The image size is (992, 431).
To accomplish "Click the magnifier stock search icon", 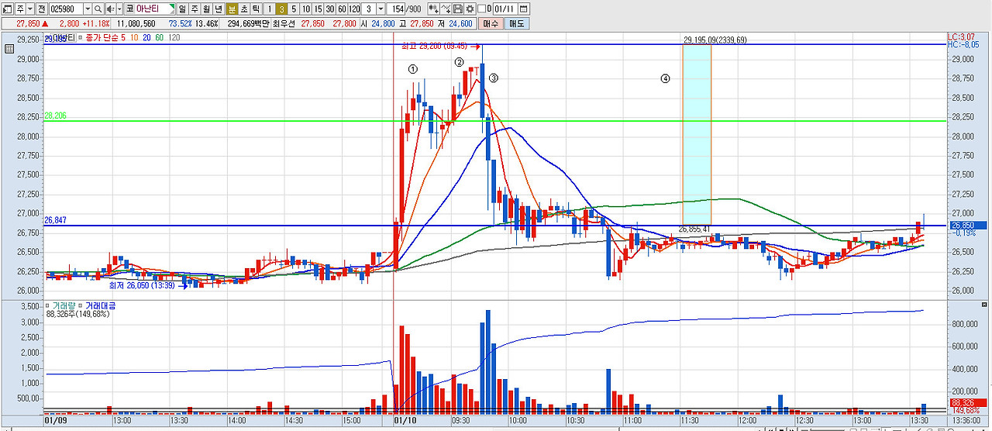I will (98, 9).
